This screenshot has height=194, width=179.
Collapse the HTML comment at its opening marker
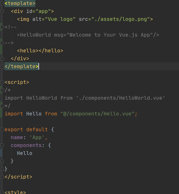click(3, 27)
